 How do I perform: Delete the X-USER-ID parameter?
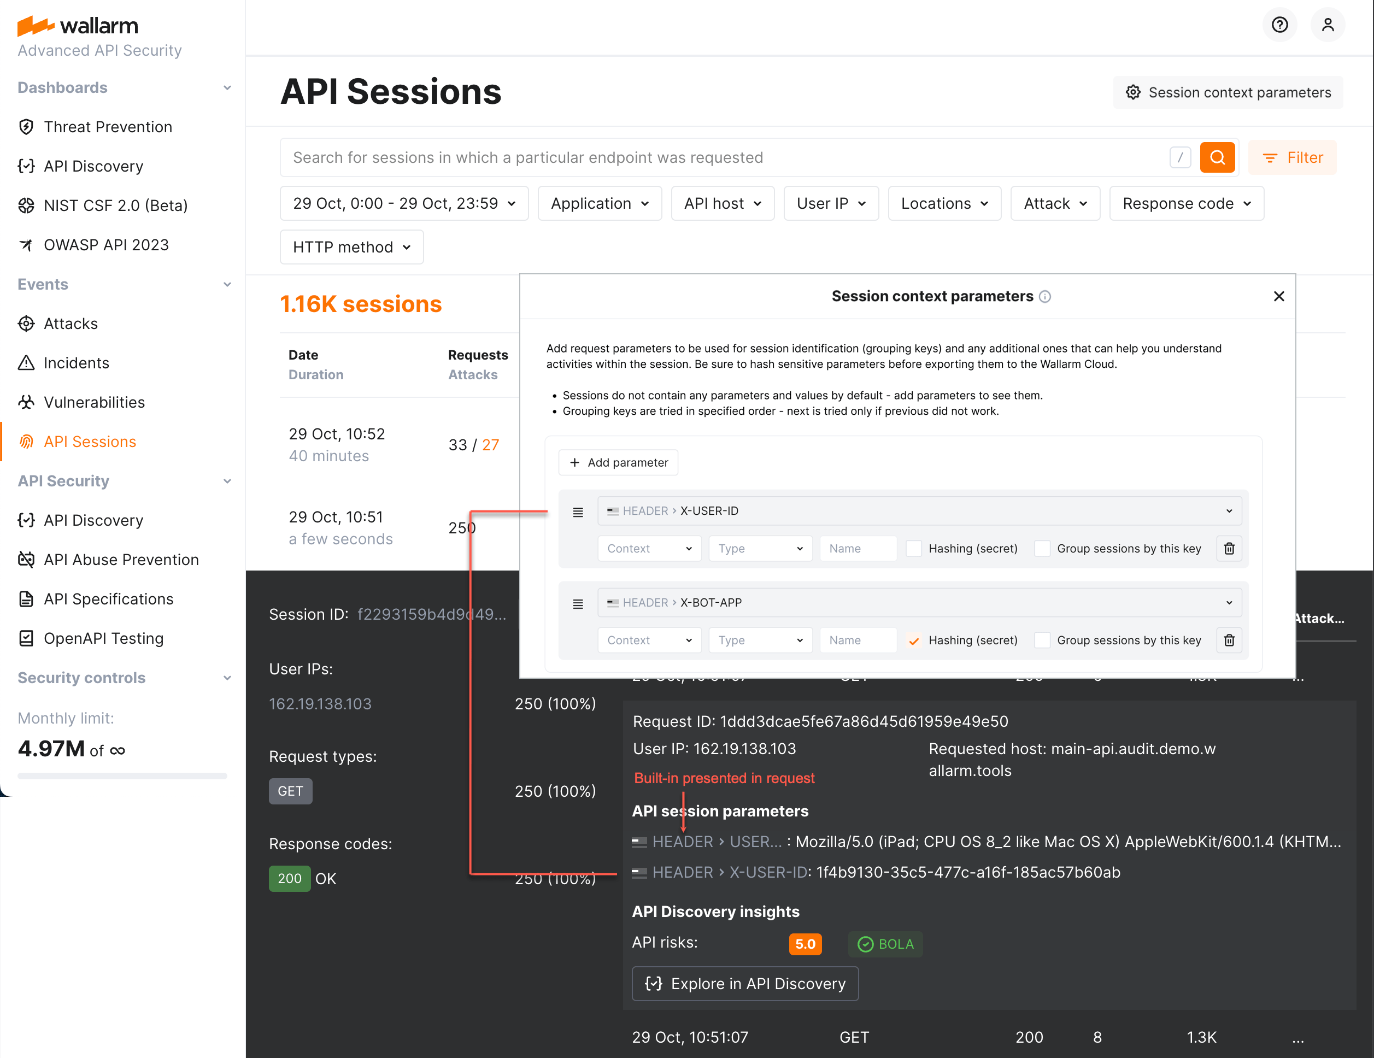[x=1228, y=549]
